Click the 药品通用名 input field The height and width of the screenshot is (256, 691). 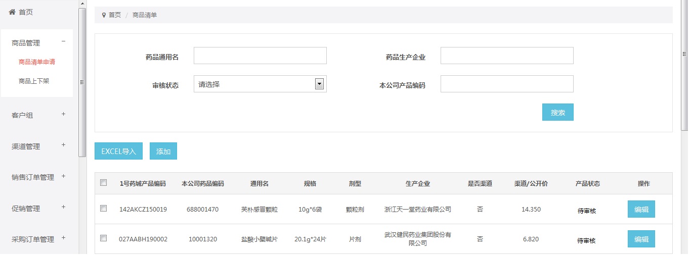click(260, 56)
